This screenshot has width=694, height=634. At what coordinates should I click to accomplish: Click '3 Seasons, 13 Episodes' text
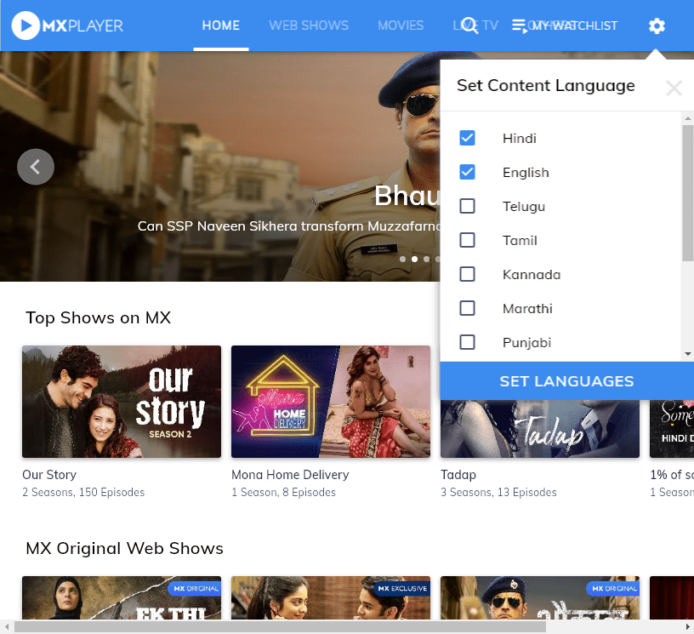[498, 493]
